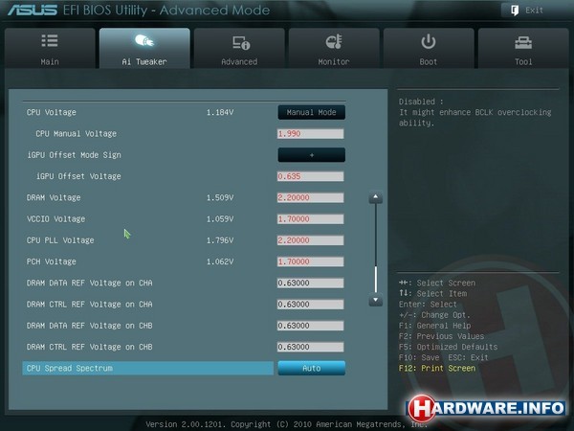574x431 pixels.
Task: Select the CPU Spread Spectrum row
Action: click(x=148, y=368)
